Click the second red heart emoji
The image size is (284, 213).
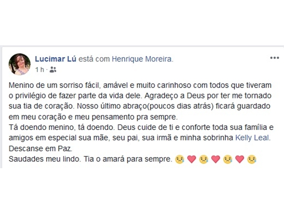pos(216,159)
